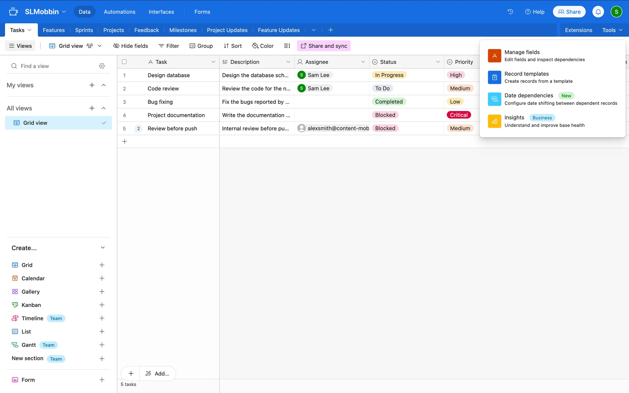Screen dimensions: 629x393
Task: Expand the Tools dropdown menu
Action: [x=612, y=30]
